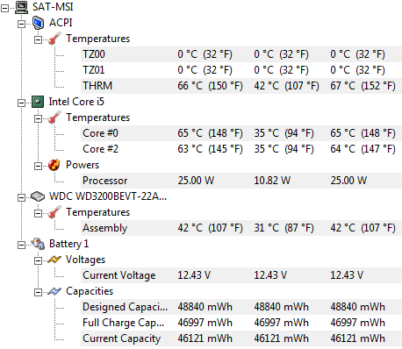
Task: Select the THRM sensor row
Action: tap(241, 86)
